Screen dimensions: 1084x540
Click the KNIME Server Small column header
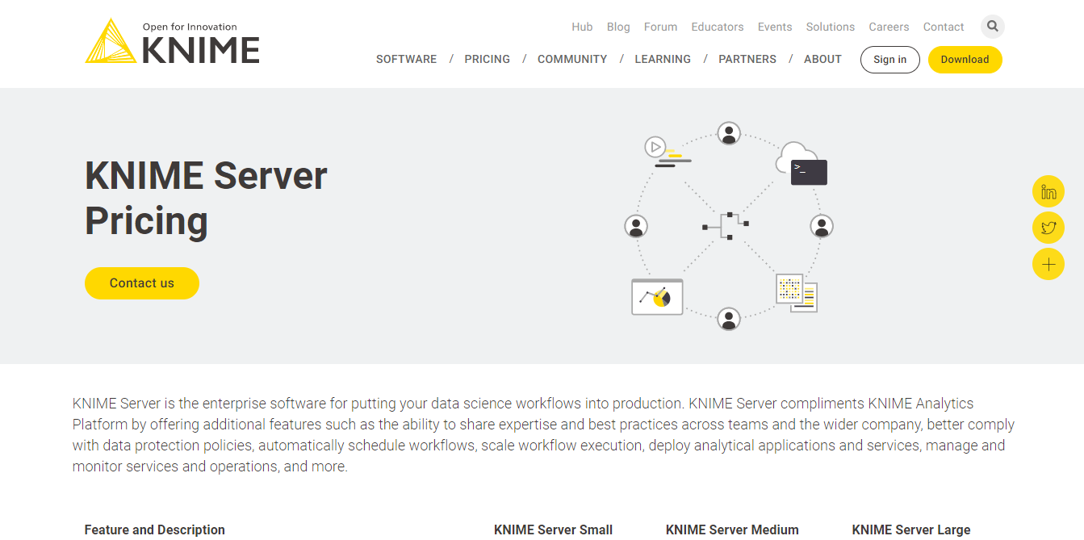[x=553, y=530]
